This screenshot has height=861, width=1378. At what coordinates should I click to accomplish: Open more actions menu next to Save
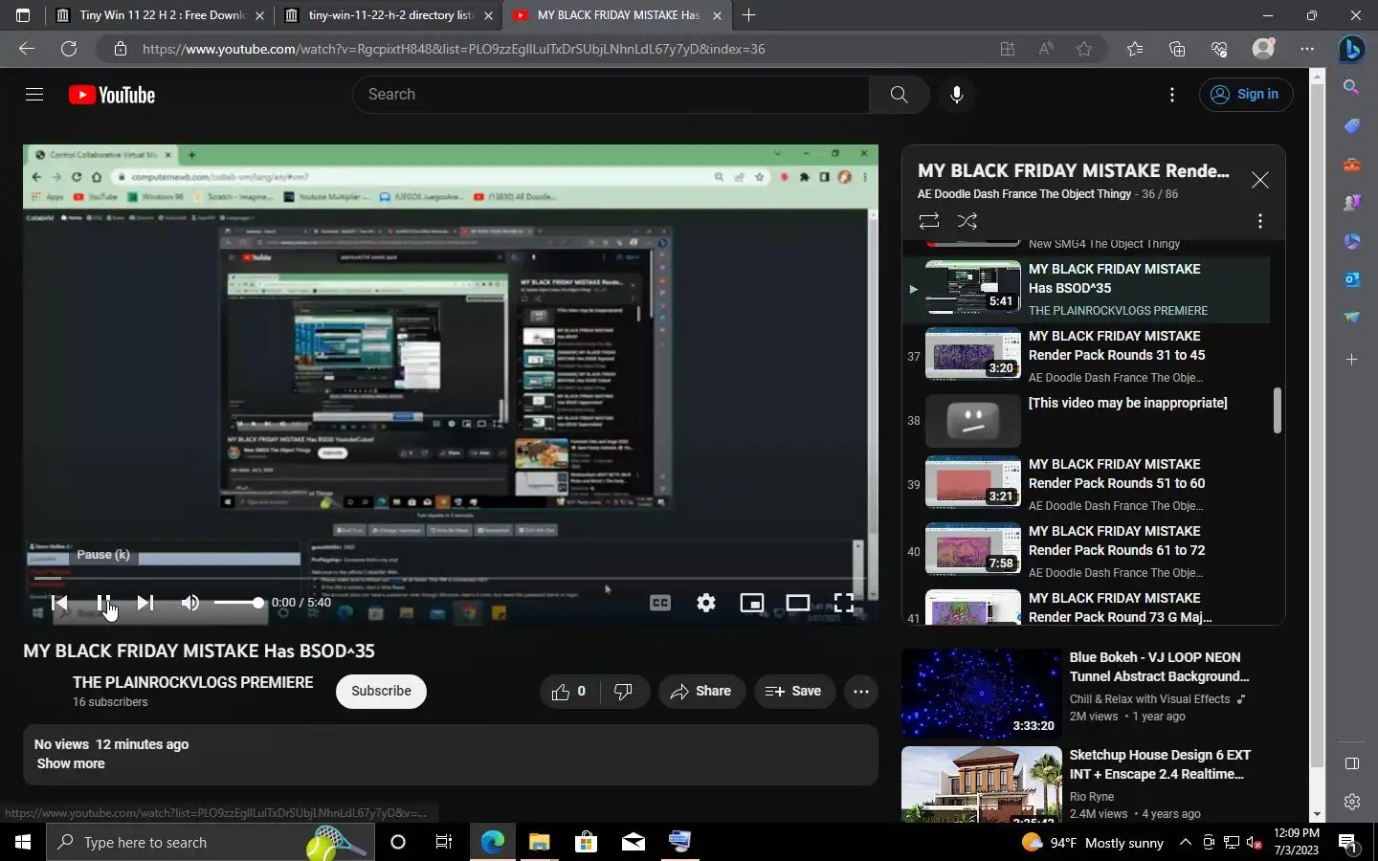click(861, 692)
